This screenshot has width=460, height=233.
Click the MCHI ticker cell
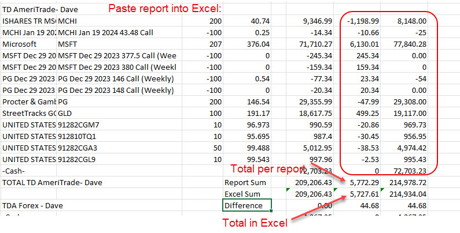tap(119, 21)
